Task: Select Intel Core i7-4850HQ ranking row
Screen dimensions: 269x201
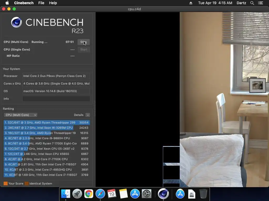Action: [46, 170]
